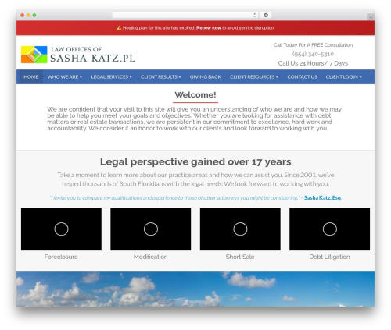Click 'Call Us 24 Hours/ 7 Days' text
This screenshot has width=391, height=330.
313,63
